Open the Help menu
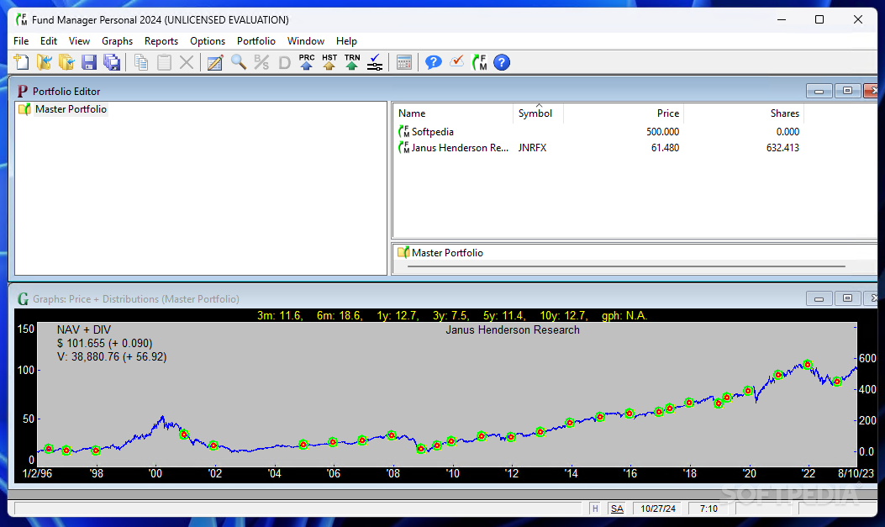This screenshot has width=885, height=527. pyautogui.click(x=346, y=41)
